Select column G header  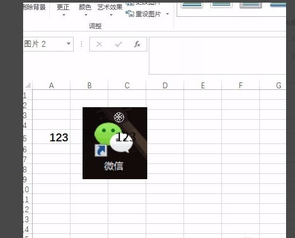click(273, 85)
